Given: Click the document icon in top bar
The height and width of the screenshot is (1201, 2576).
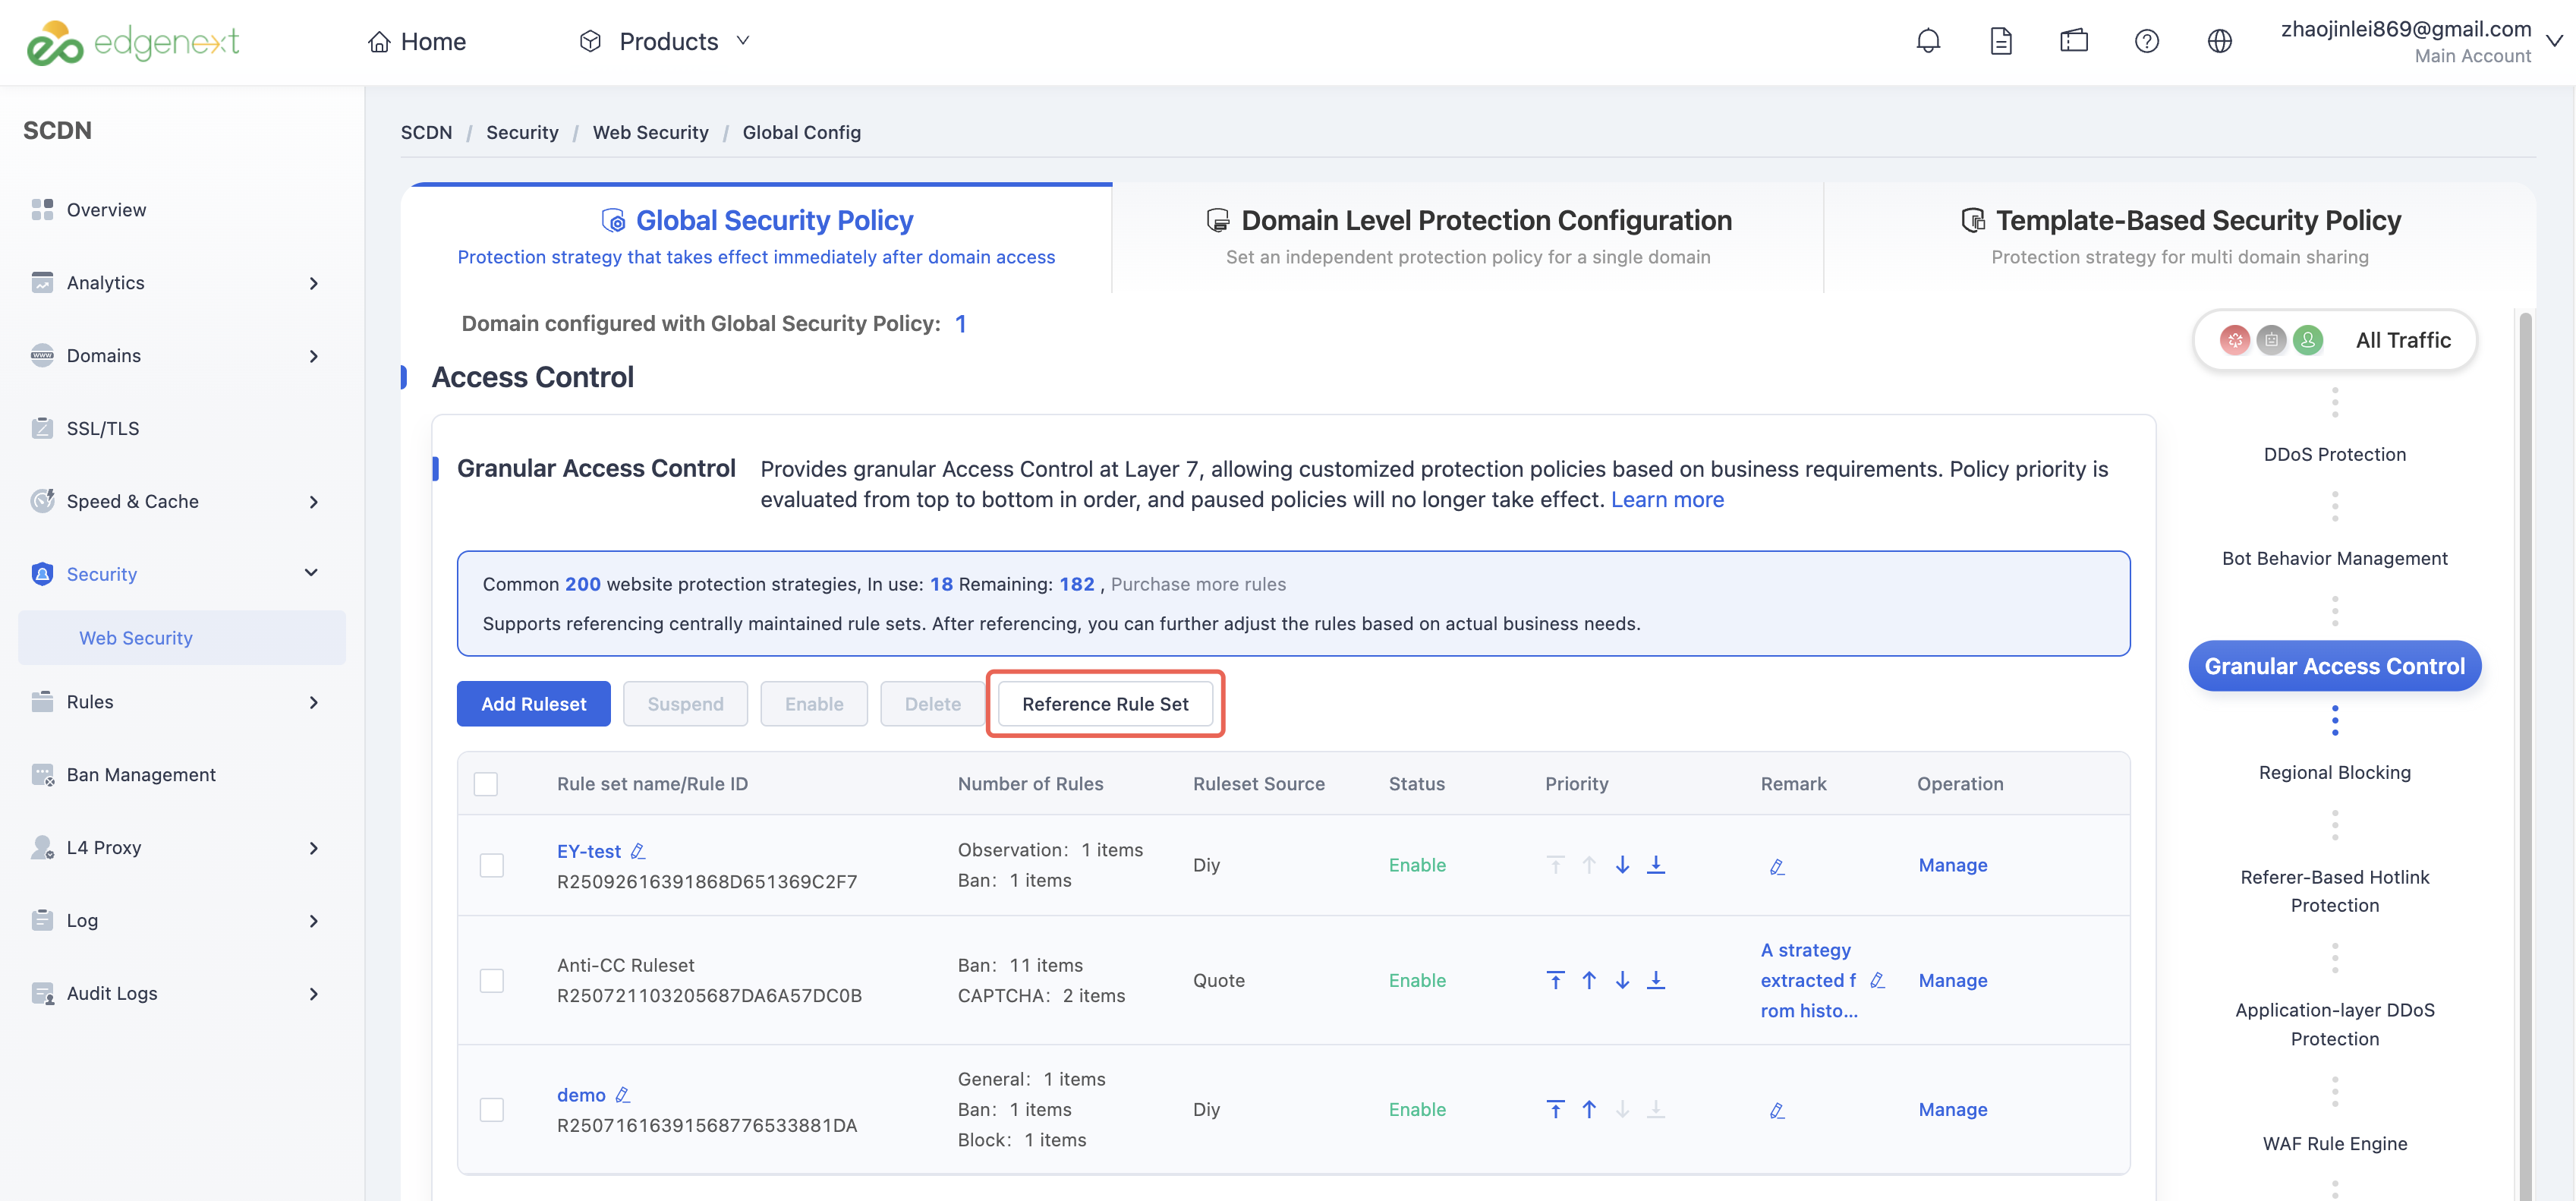Looking at the screenshot, I should click(x=2001, y=41).
